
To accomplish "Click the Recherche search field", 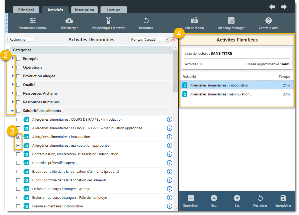I will [x=21, y=39].
